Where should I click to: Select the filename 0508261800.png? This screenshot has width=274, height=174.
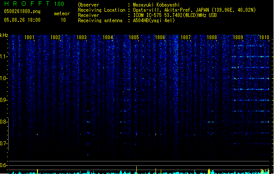(x=22, y=11)
